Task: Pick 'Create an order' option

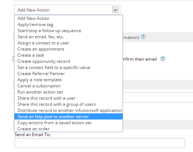Action: (x=69, y=129)
